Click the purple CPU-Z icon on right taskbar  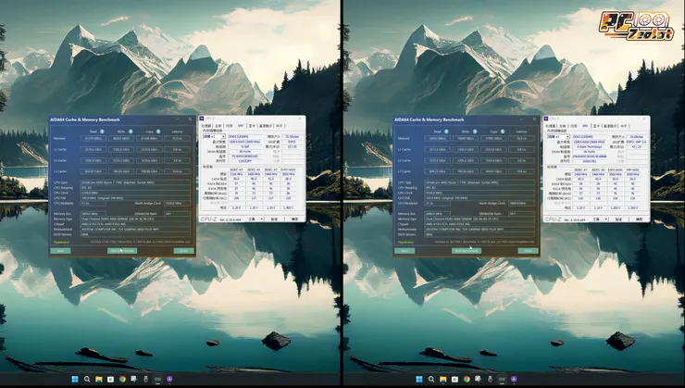coord(514,380)
